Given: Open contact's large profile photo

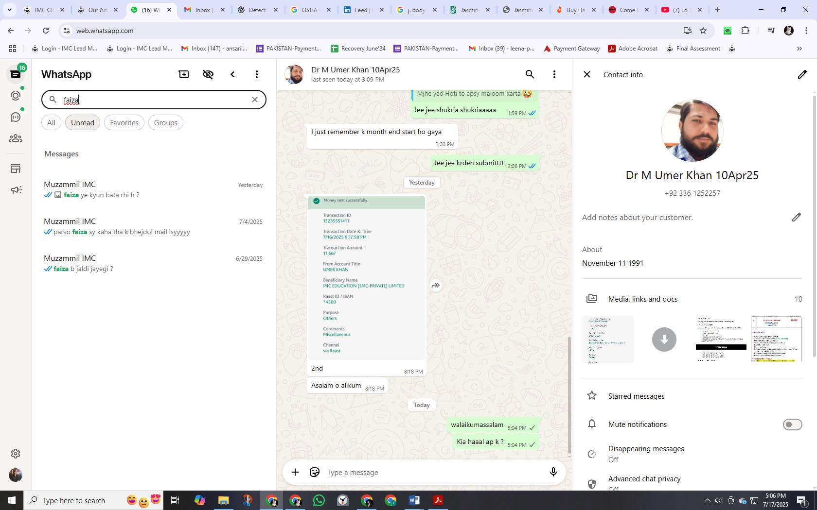Looking at the screenshot, I should tap(692, 131).
